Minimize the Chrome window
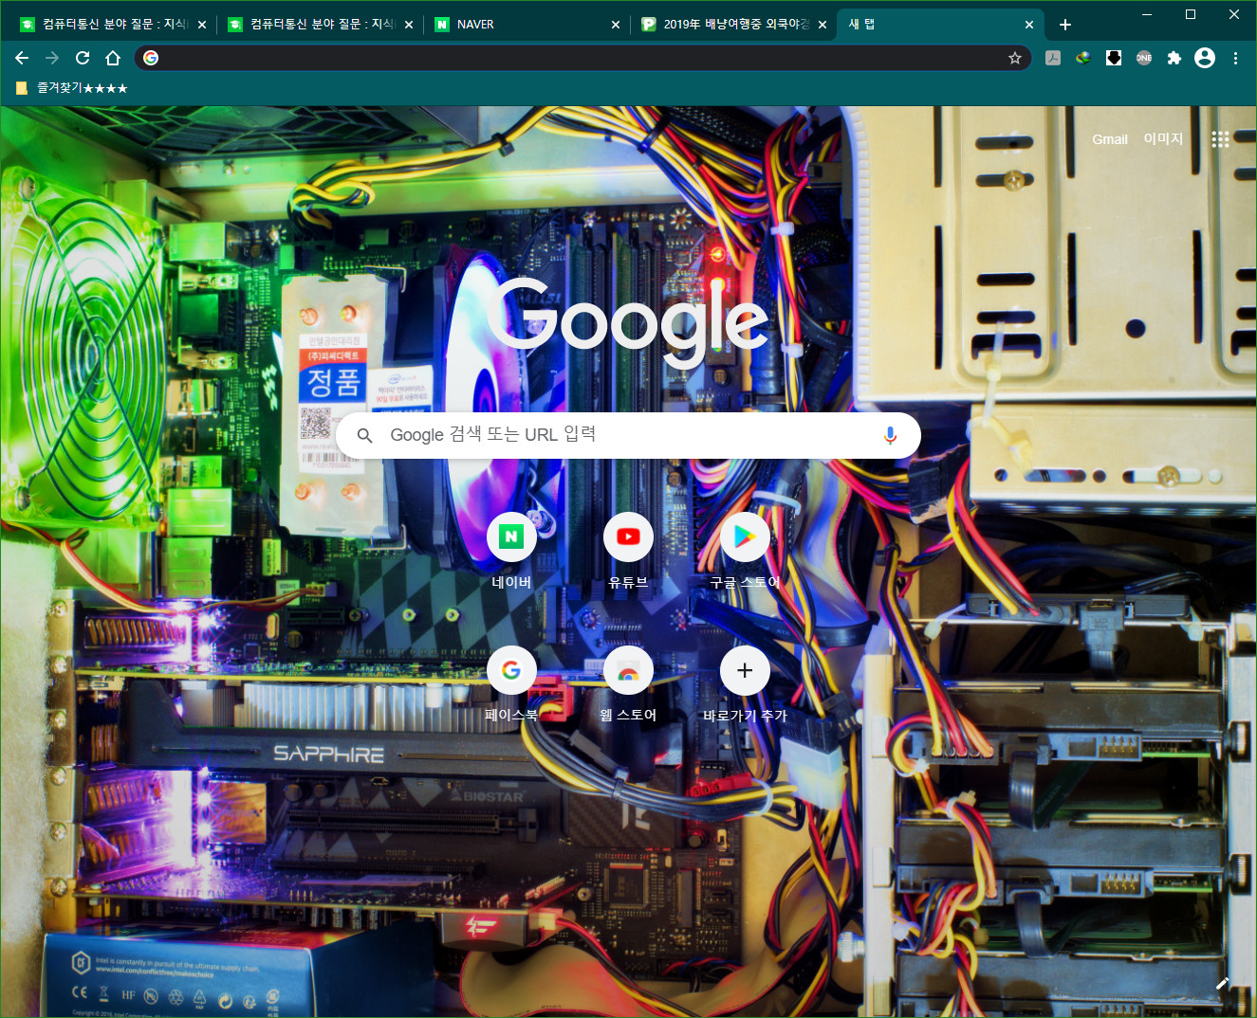The width and height of the screenshot is (1257, 1018). [1147, 14]
